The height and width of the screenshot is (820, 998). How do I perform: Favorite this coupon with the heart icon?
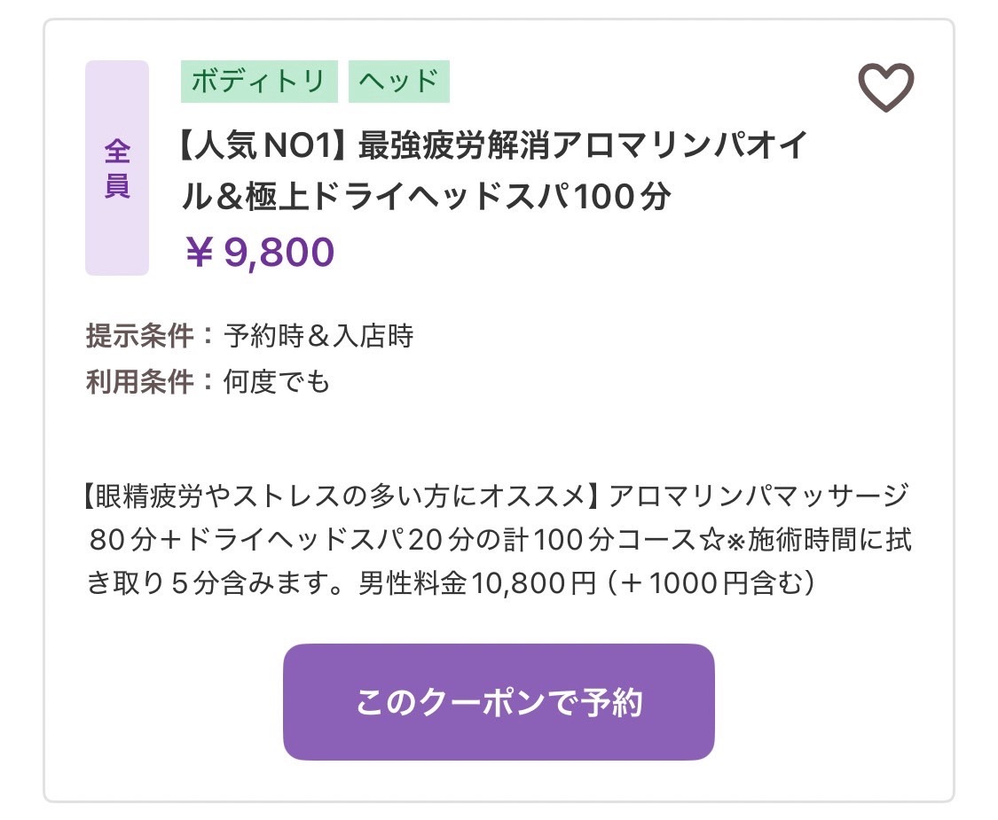(886, 87)
